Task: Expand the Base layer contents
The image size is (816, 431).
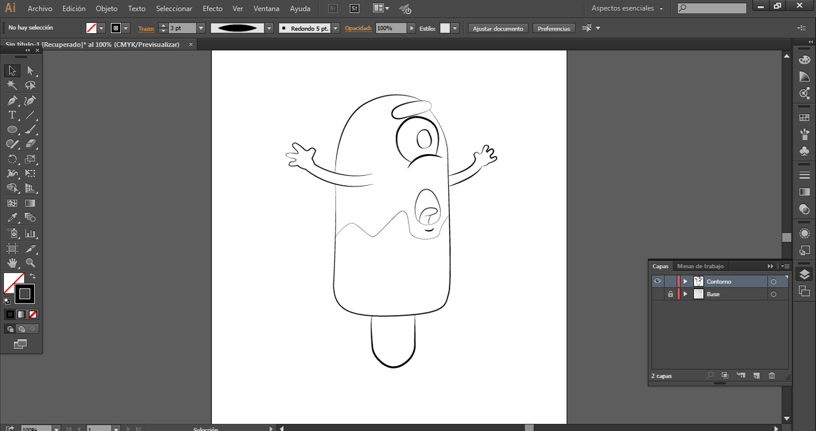Action: click(x=685, y=294)
